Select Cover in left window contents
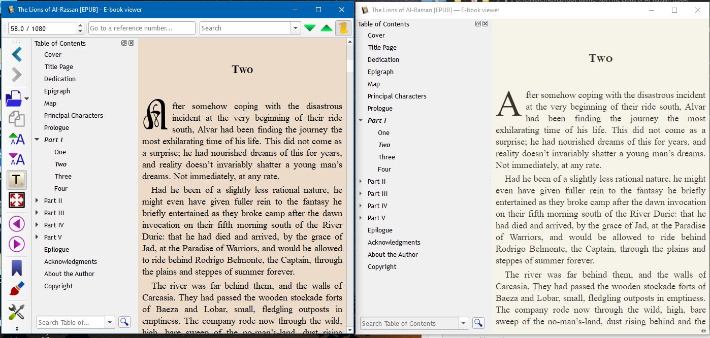The width and height of the screenshot is (710, 338). pyautogui.click(x=53, y=54)
